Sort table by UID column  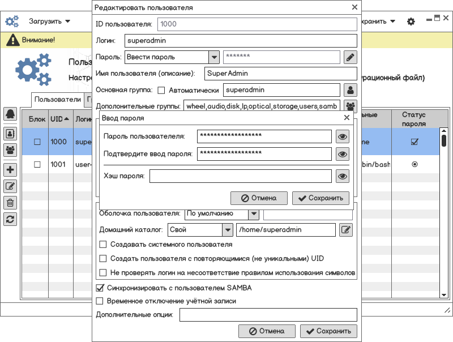click(60, 119)
